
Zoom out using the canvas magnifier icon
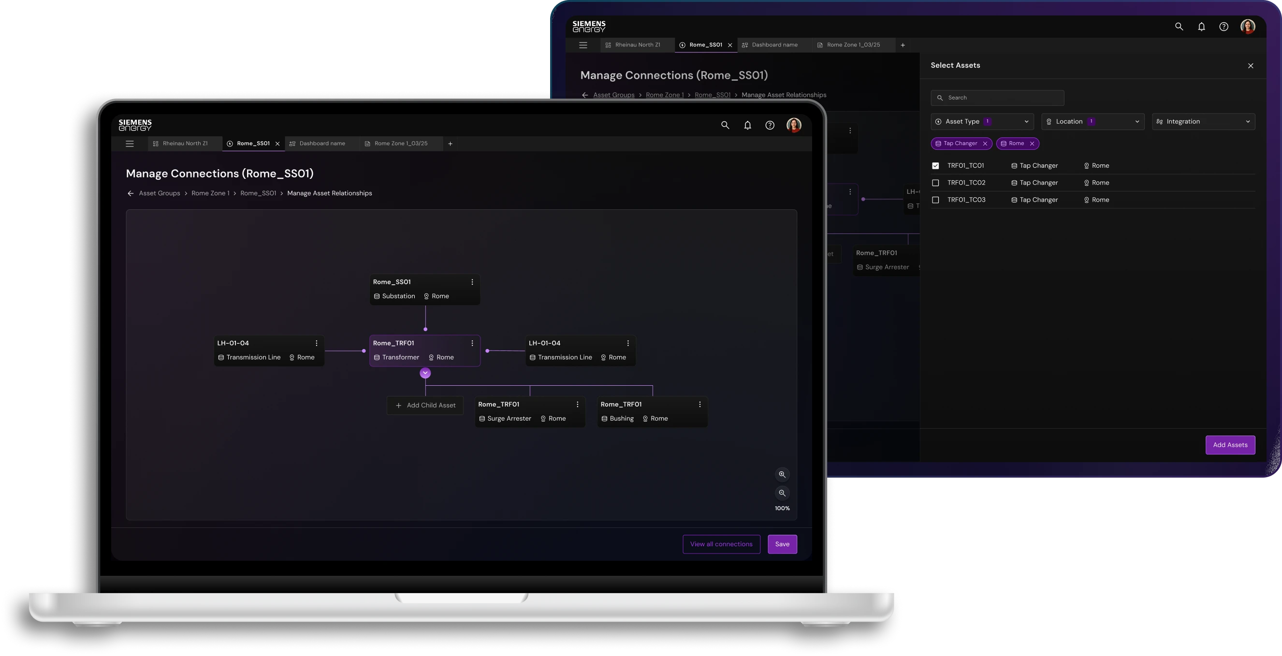coord(782,493)
